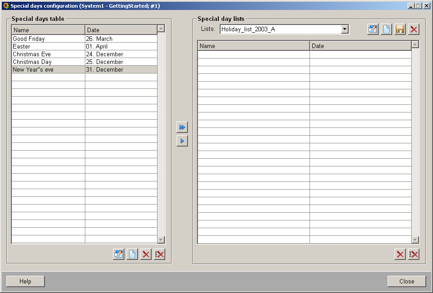
Task: Select Christmas Eve in special days table
Action: pyautogui.click(x=48, y=54)
